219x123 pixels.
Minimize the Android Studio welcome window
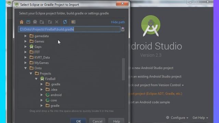[190, 2]
